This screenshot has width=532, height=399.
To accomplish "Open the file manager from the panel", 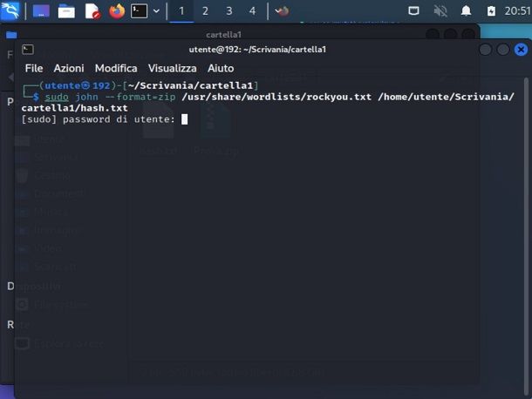I will [66, 11].
